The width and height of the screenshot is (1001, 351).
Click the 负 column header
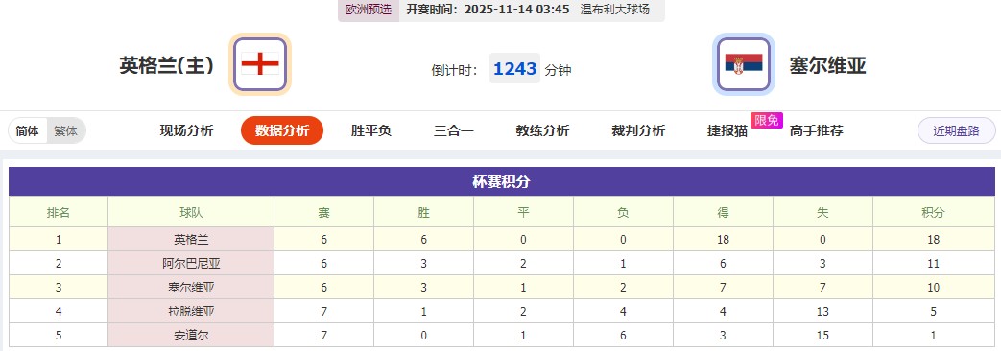[623, 213]
